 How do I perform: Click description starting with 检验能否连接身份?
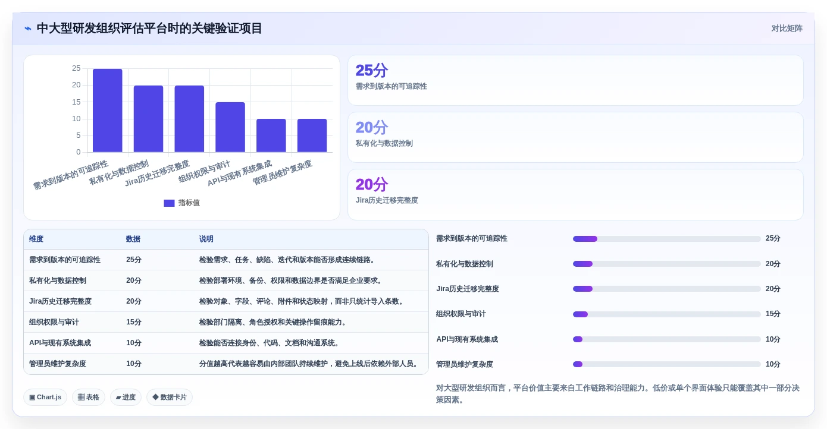point(271,343)
